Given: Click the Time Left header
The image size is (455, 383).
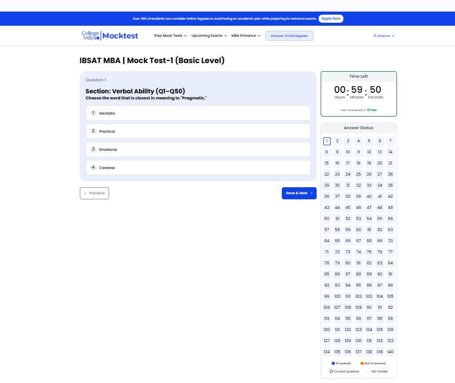Looking at the screenshot, I should coord(359,76).
